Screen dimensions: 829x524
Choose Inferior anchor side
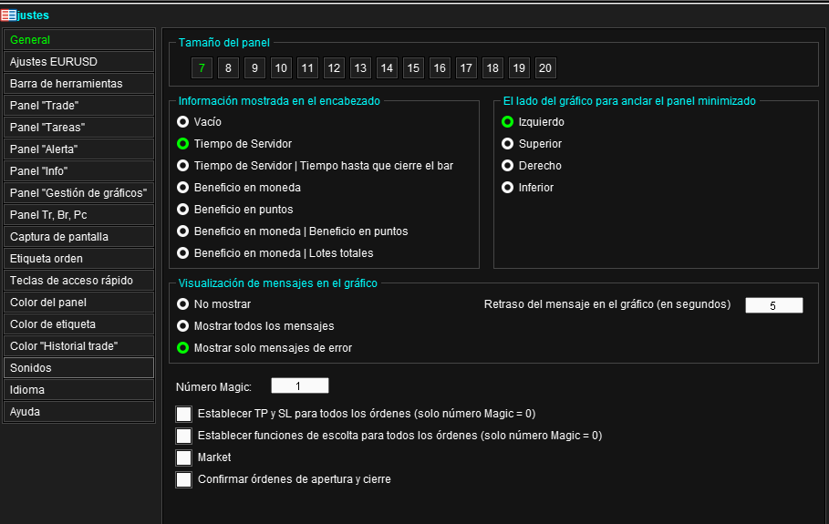click(508, 188)
